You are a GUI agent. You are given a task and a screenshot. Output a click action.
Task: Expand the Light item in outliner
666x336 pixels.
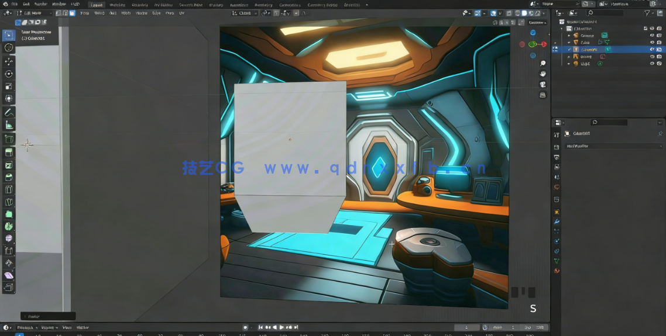[569, 64]
